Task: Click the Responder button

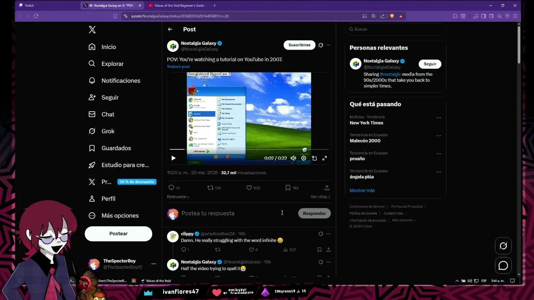Action: pyautogui.click(x=314, y=213)
